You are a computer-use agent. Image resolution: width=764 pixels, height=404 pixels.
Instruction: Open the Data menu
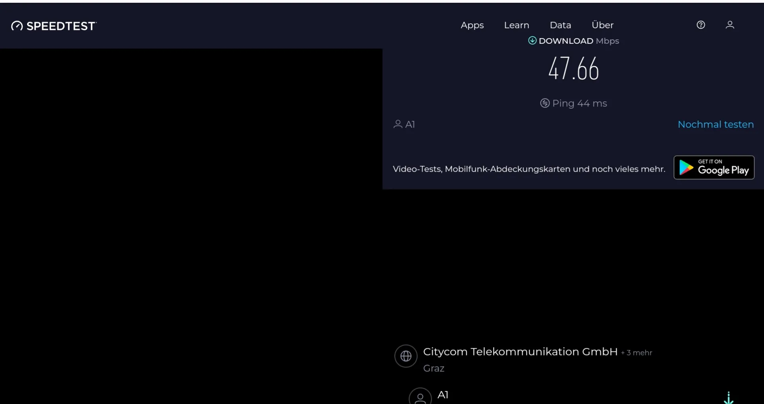click(560, 25)
